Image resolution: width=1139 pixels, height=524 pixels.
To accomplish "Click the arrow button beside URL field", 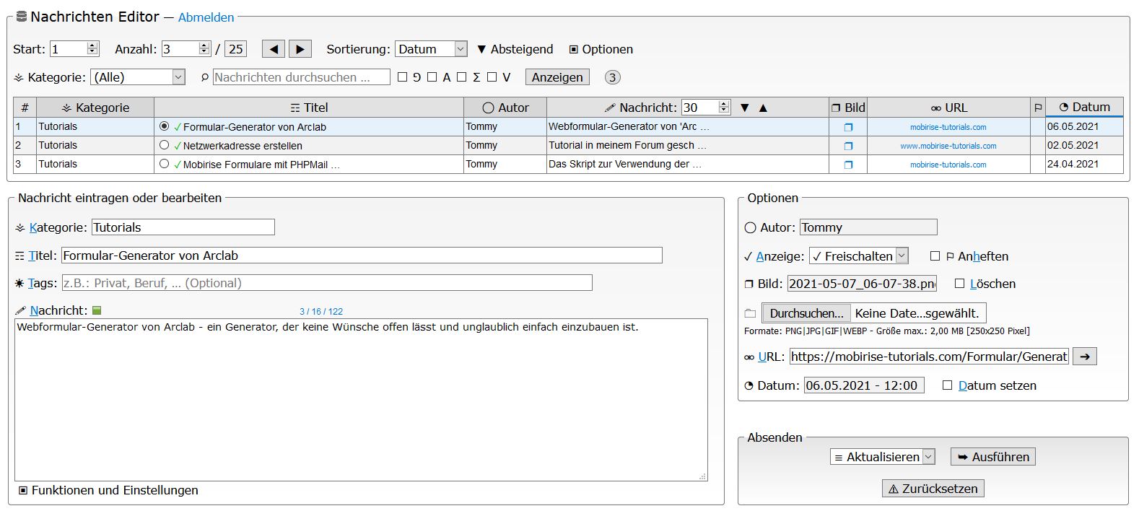I will (x=1084, y=356).
